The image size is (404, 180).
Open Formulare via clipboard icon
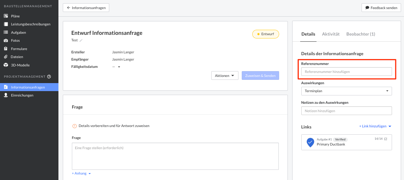point(6,49)
